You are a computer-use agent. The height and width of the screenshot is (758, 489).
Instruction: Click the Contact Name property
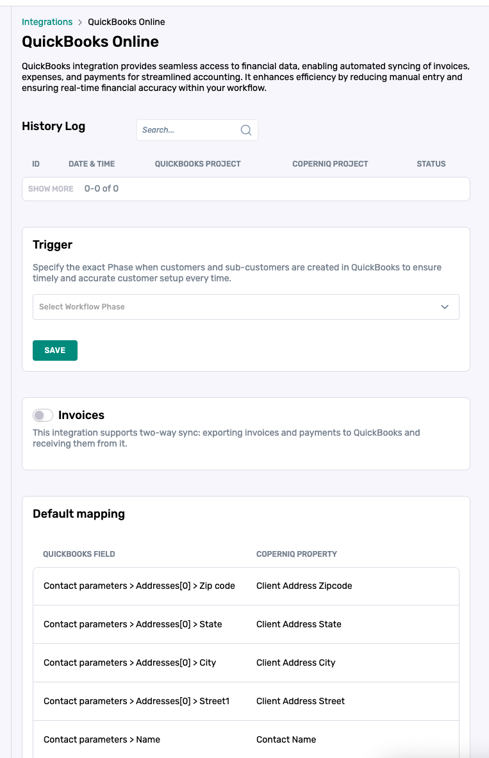286,739
